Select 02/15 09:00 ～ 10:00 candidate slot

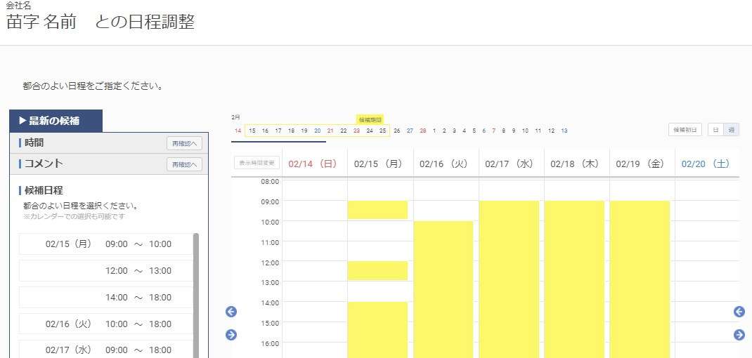pyautogui.click(x=106, y=244)
